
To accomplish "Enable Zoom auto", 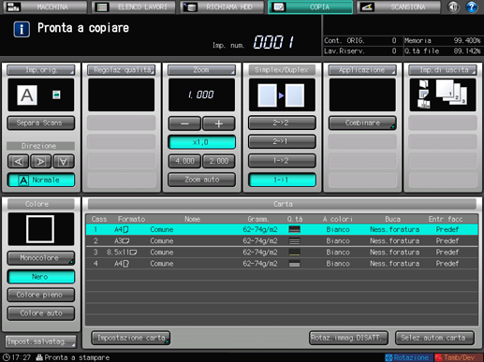I will click(x=201, y=180).
